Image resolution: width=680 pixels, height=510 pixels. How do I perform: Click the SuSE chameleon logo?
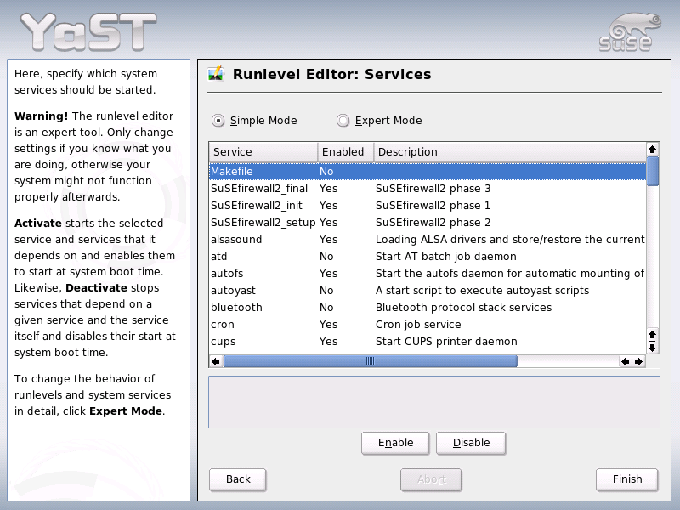click(x=630, y=32)
